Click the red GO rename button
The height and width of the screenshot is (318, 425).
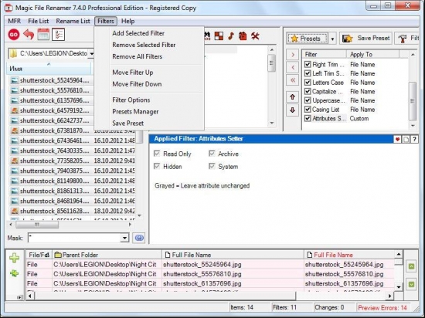click(x=14, y=35)
